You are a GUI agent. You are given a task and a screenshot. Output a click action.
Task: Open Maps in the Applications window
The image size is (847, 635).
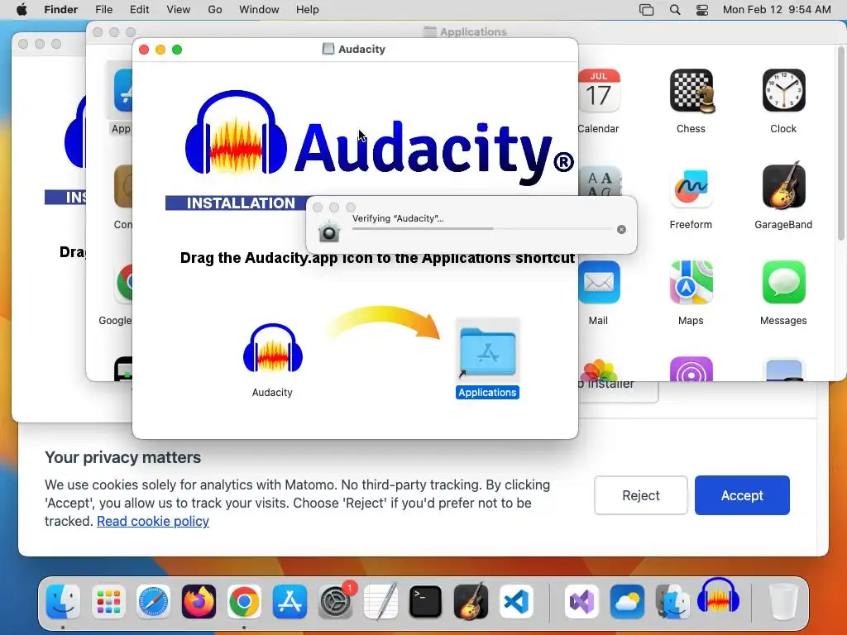tap(691, 283)
